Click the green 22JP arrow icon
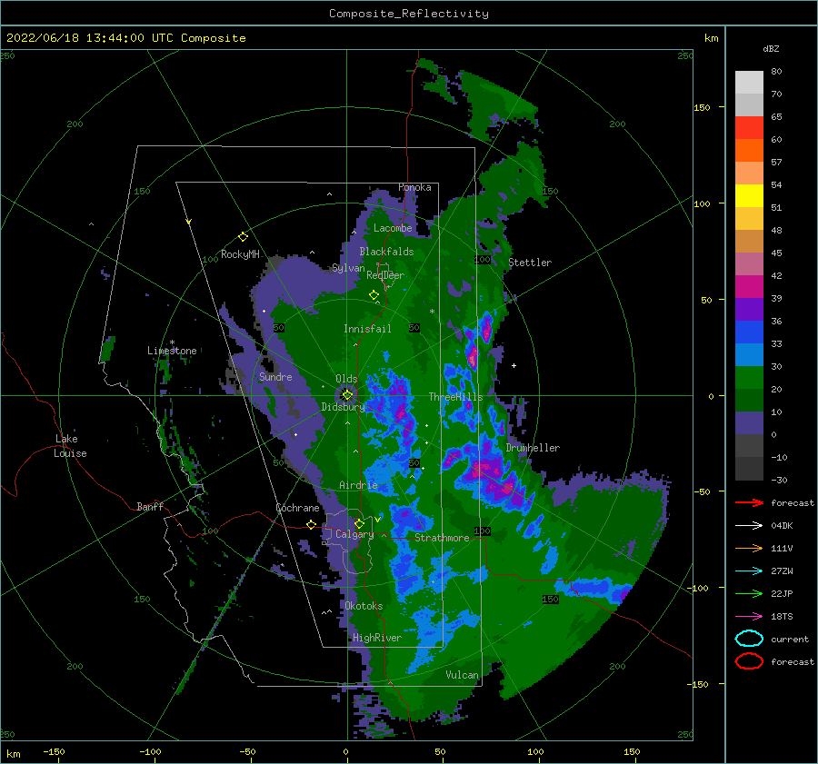818x764 pixels. [x=749, y=593]
